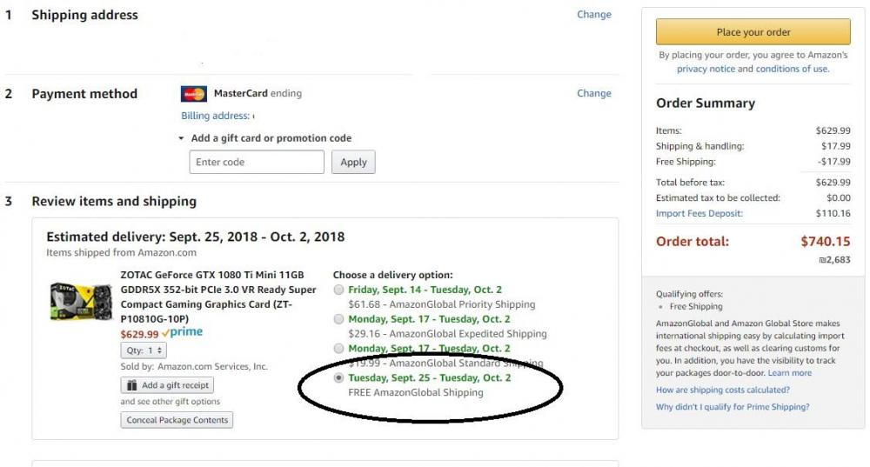Image resolution: width=870 pixels, height=467 pixels.
Task: Open the Qty quantity dropdown
Action: (x=144, y=350)
